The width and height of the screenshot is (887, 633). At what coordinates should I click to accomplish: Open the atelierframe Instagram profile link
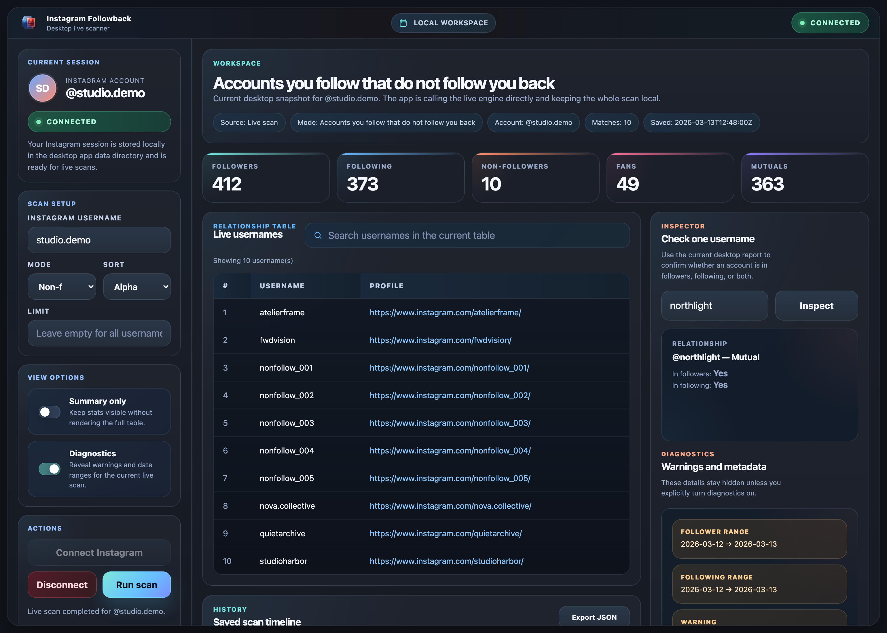tap(445, 312)
